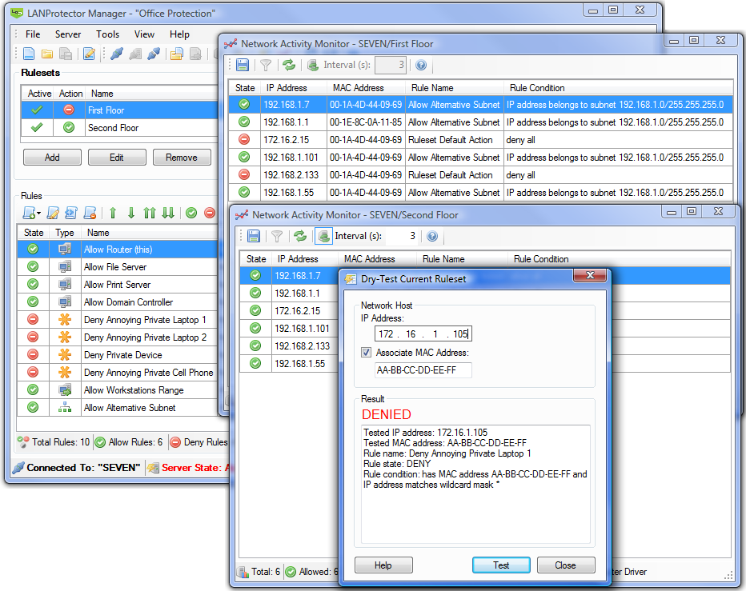Open the Tools menu

[107, 34]
